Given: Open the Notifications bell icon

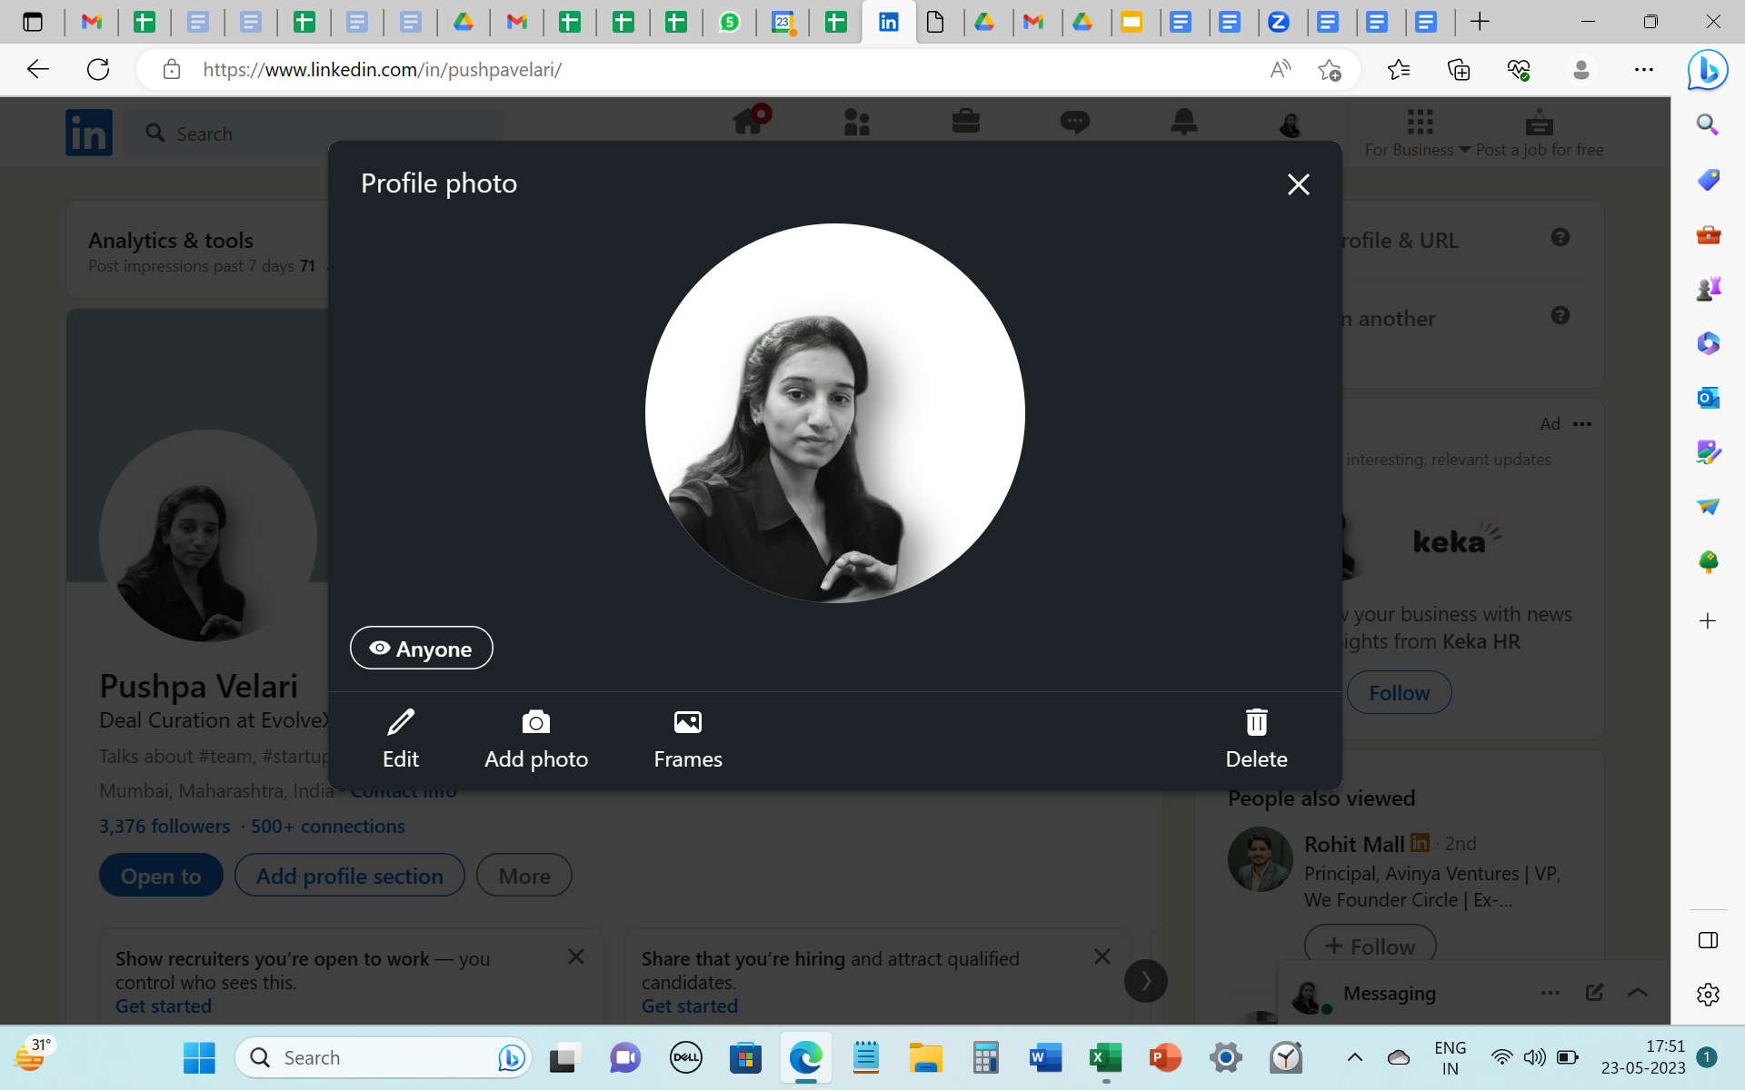Looking at the screenshot, I should coord(1184,122).
